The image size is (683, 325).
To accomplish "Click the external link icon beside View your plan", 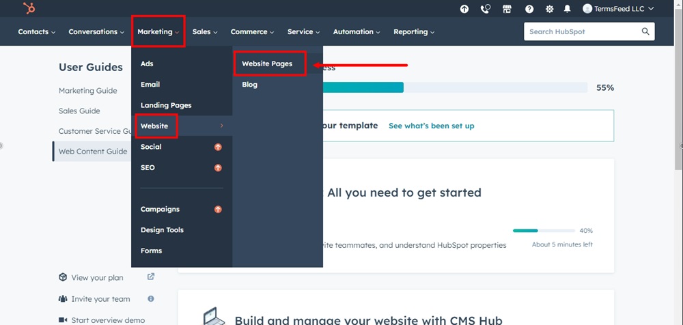I will pyautogui.click(x=151, y=277).
